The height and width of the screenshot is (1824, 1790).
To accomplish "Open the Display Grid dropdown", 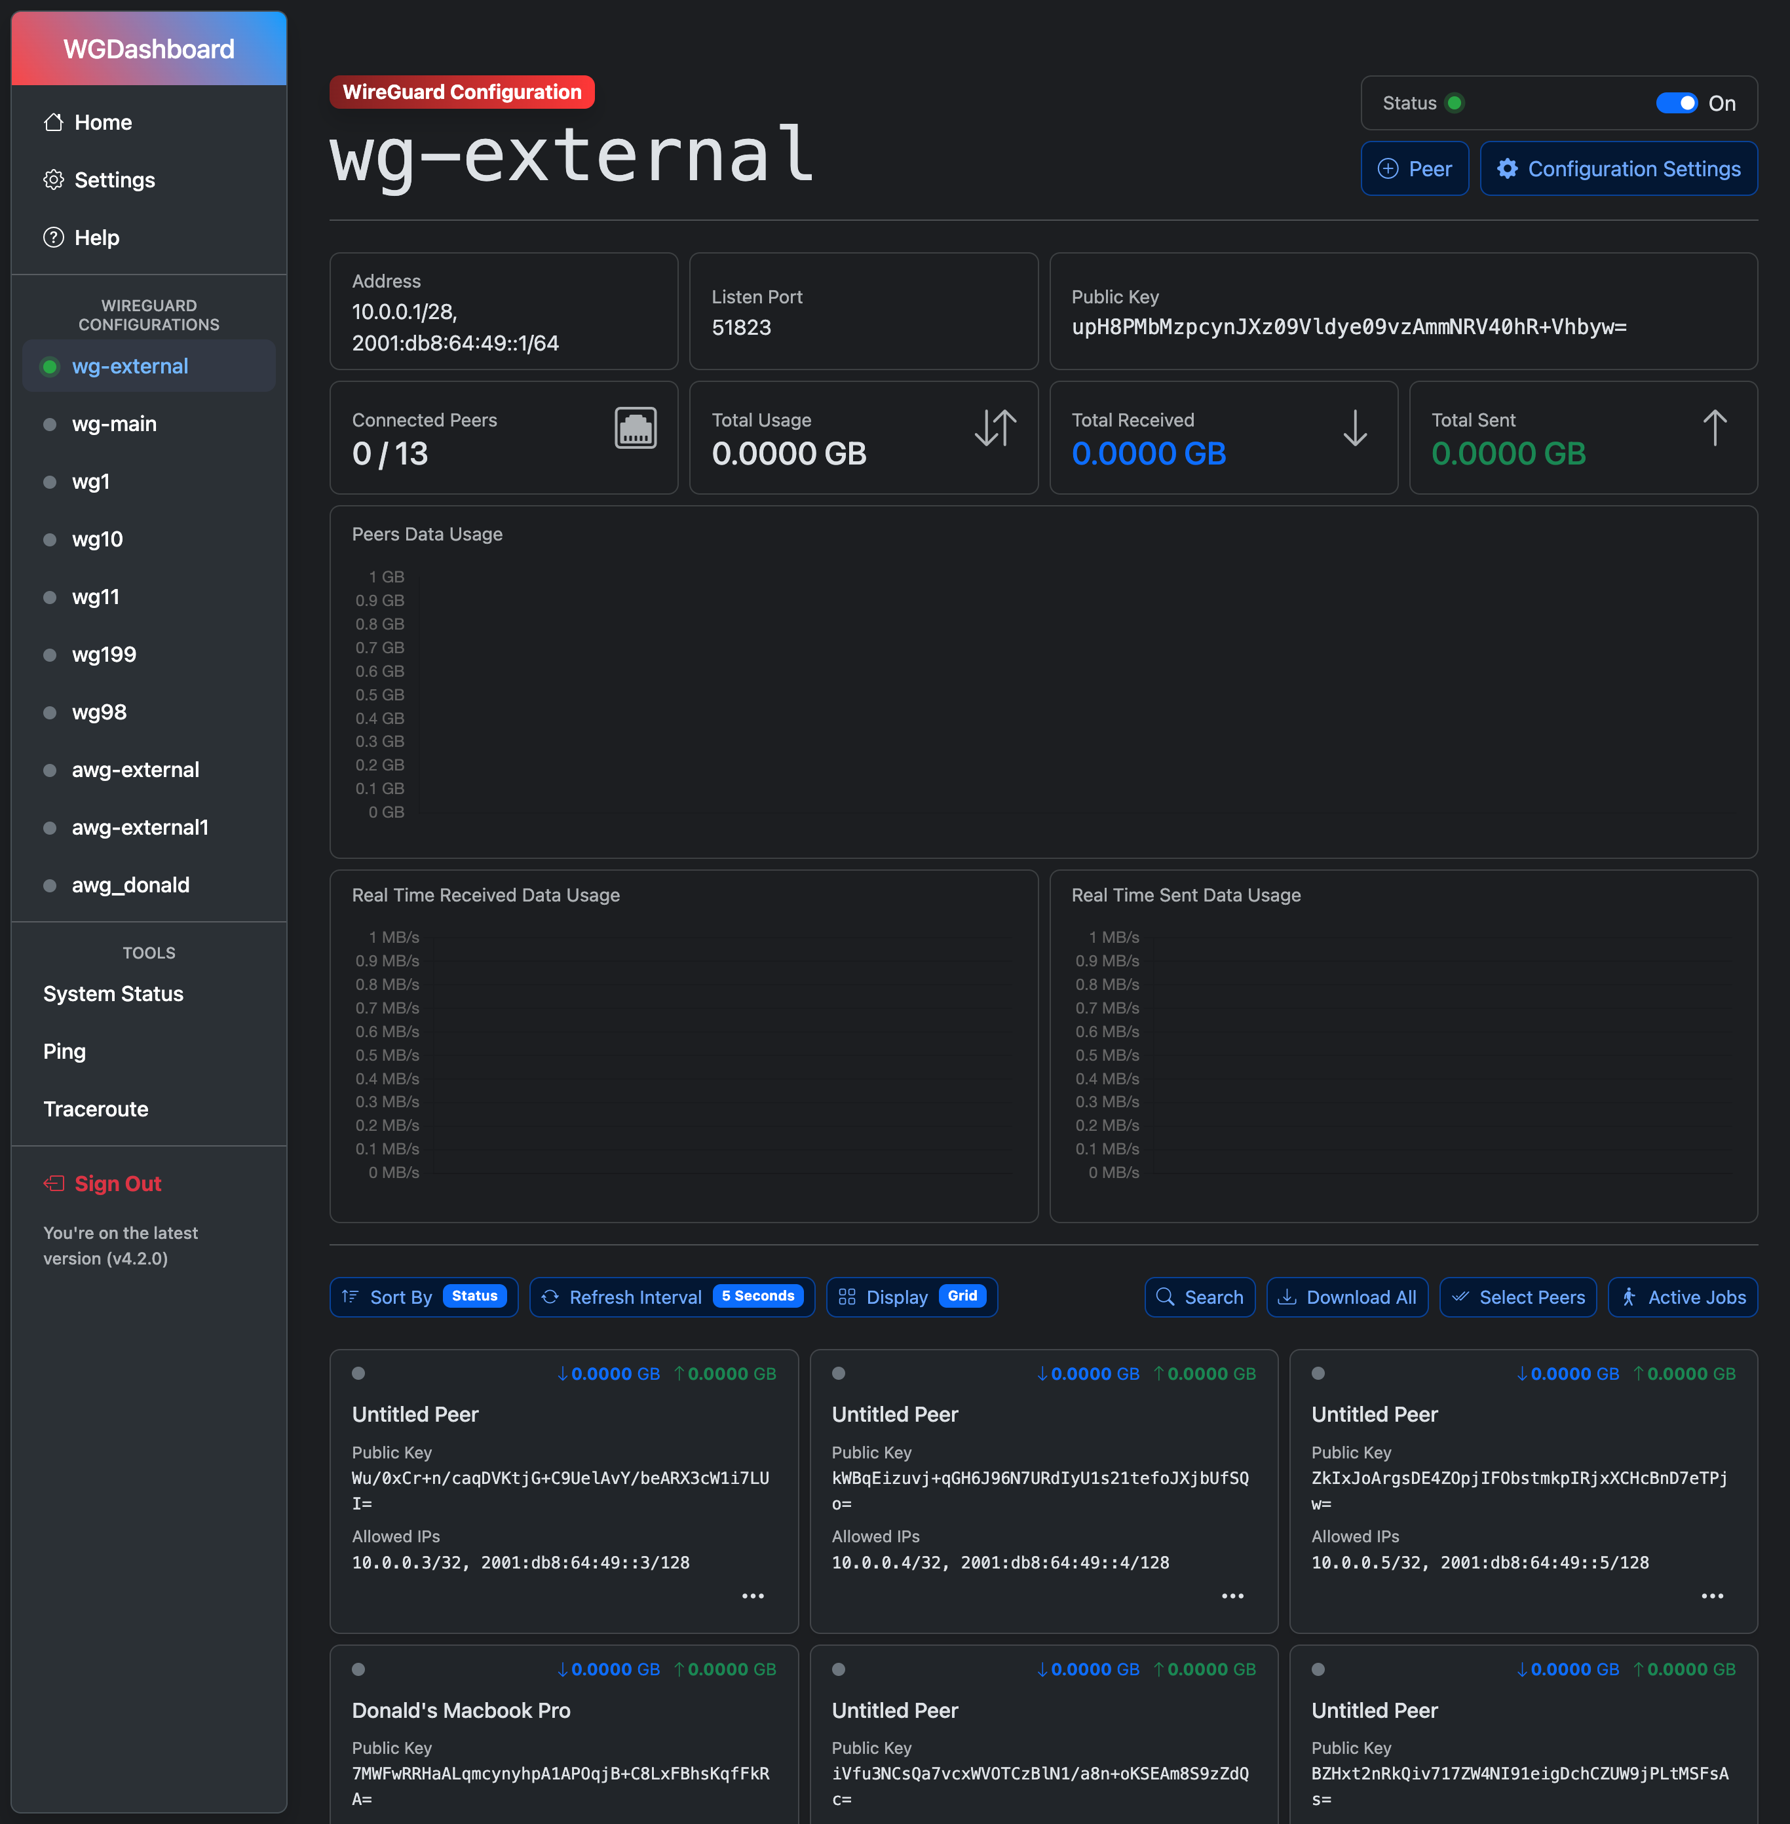I will coord(911,1297).
